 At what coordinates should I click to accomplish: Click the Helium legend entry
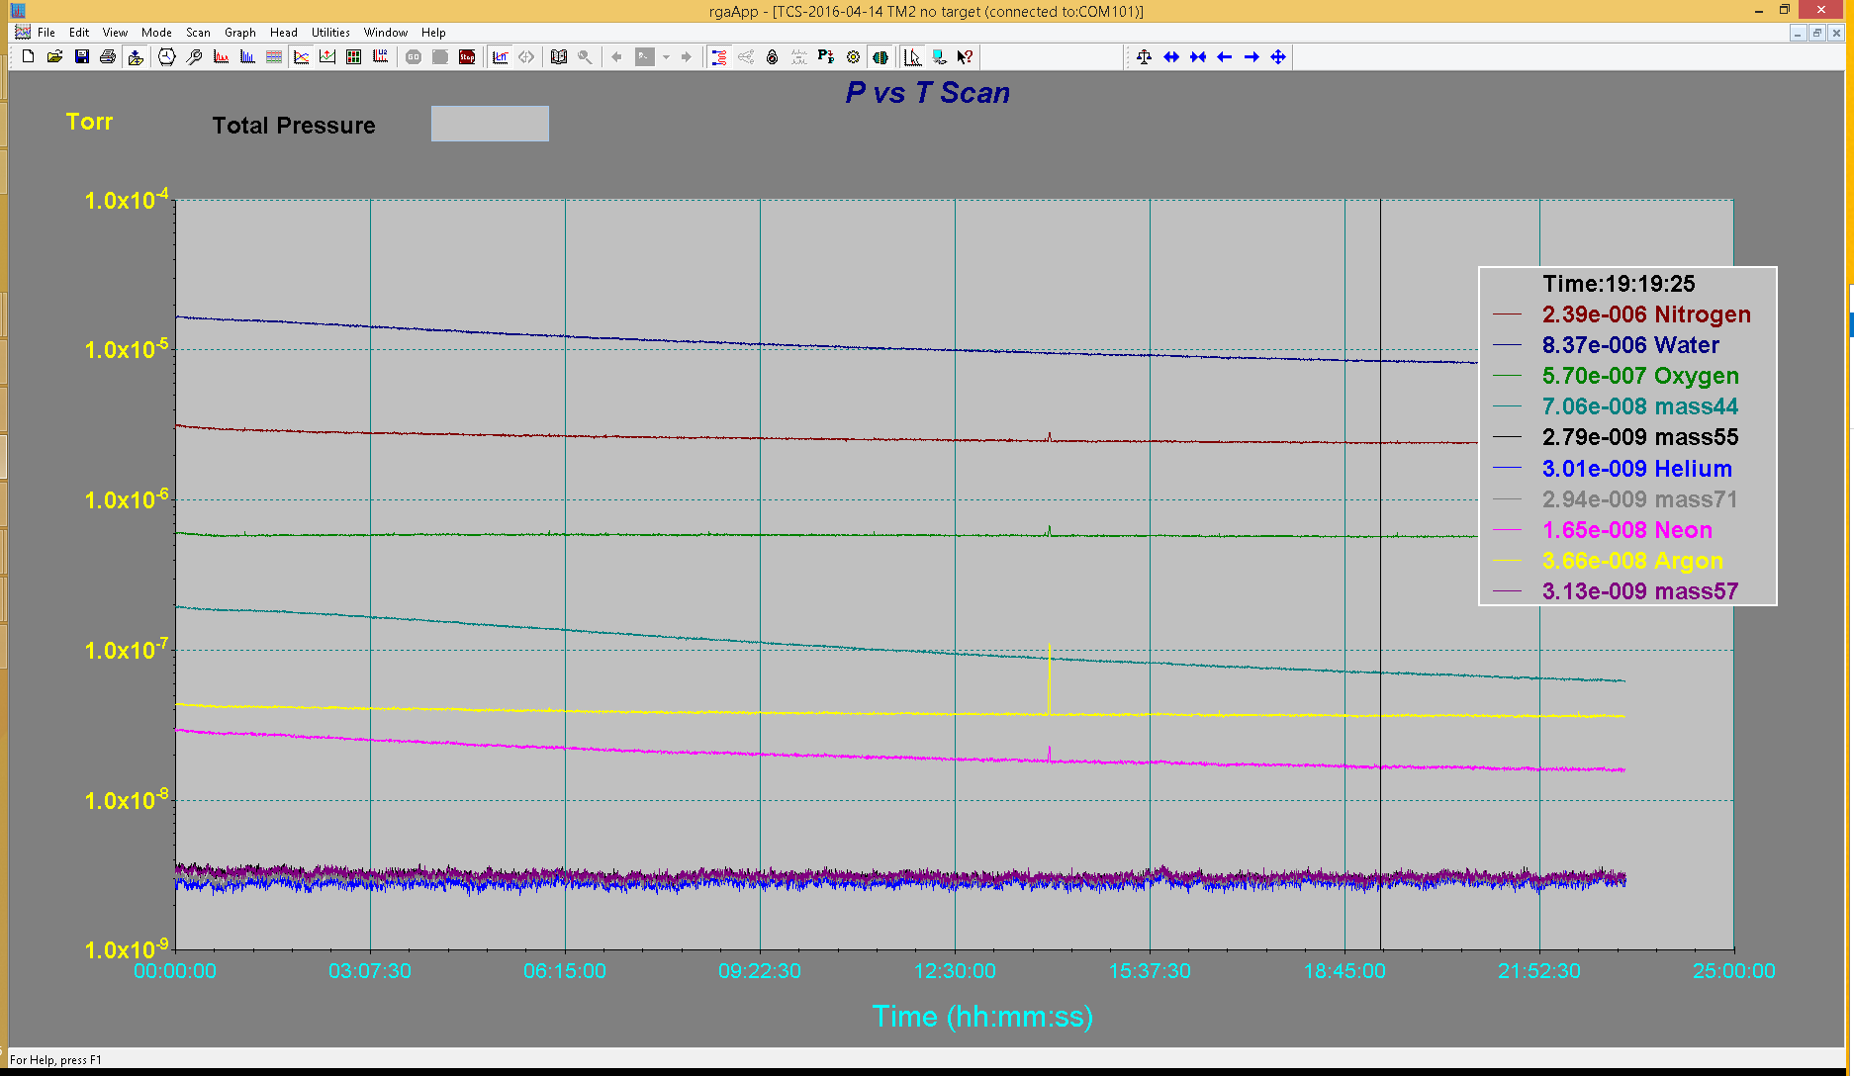pos(1613,469)
